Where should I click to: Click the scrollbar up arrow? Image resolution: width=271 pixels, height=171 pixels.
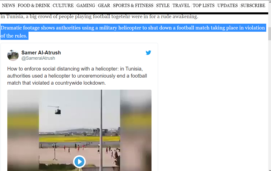pyautogui.click(x=269, y=2)
